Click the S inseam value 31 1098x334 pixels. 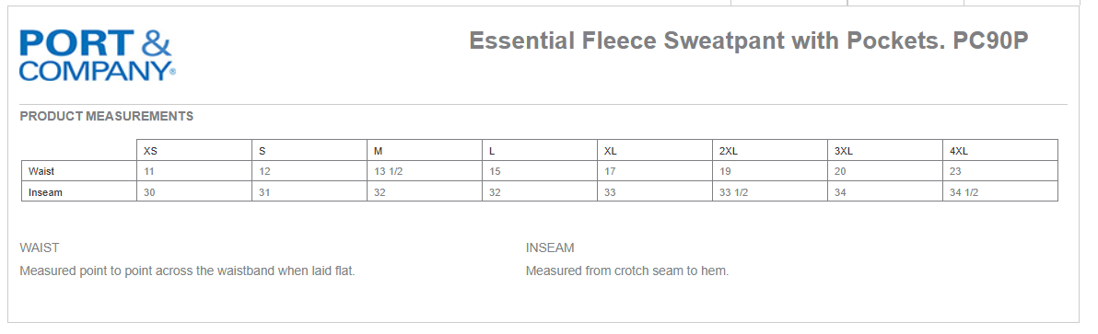click(264, 193)
